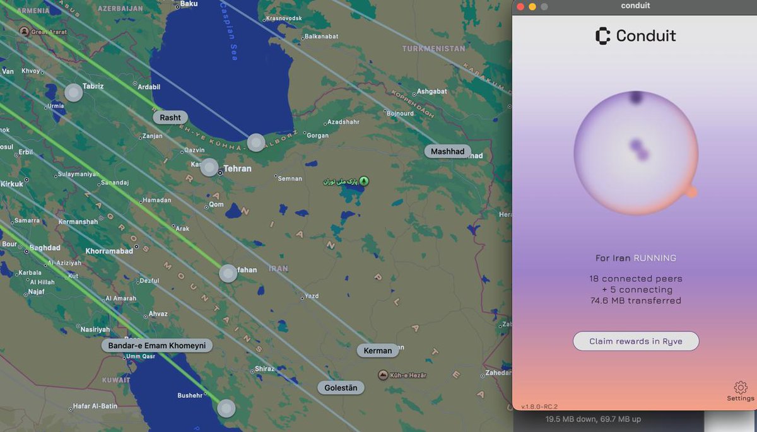
Task: Click the conduit window title bar text
Action: (x=635, y=6)
